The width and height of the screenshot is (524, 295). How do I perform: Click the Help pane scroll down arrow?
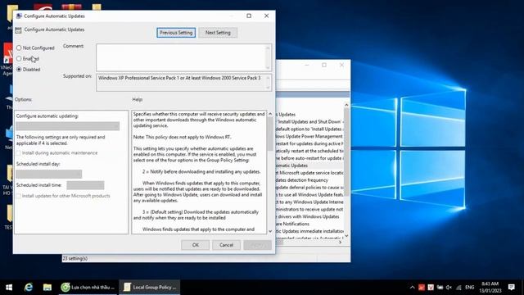(x=270, y=231)
